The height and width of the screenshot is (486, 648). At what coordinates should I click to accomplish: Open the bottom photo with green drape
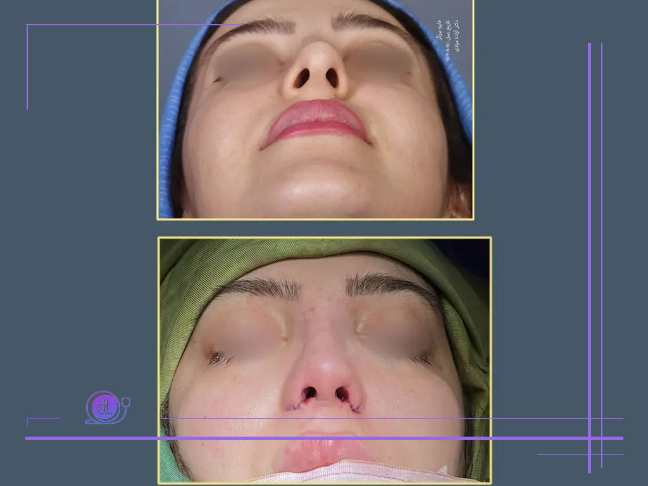[x=325, y=361]
